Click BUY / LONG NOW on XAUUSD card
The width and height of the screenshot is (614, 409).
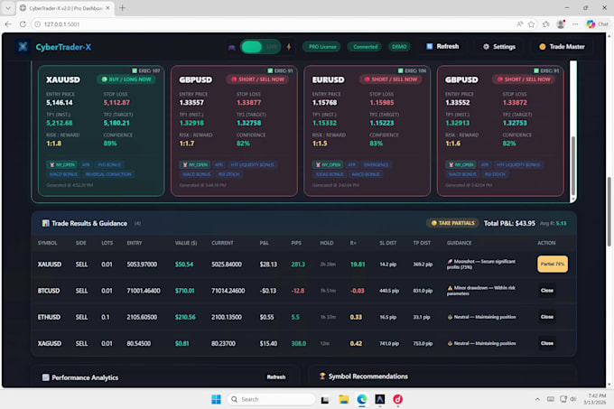coord(126,79)
